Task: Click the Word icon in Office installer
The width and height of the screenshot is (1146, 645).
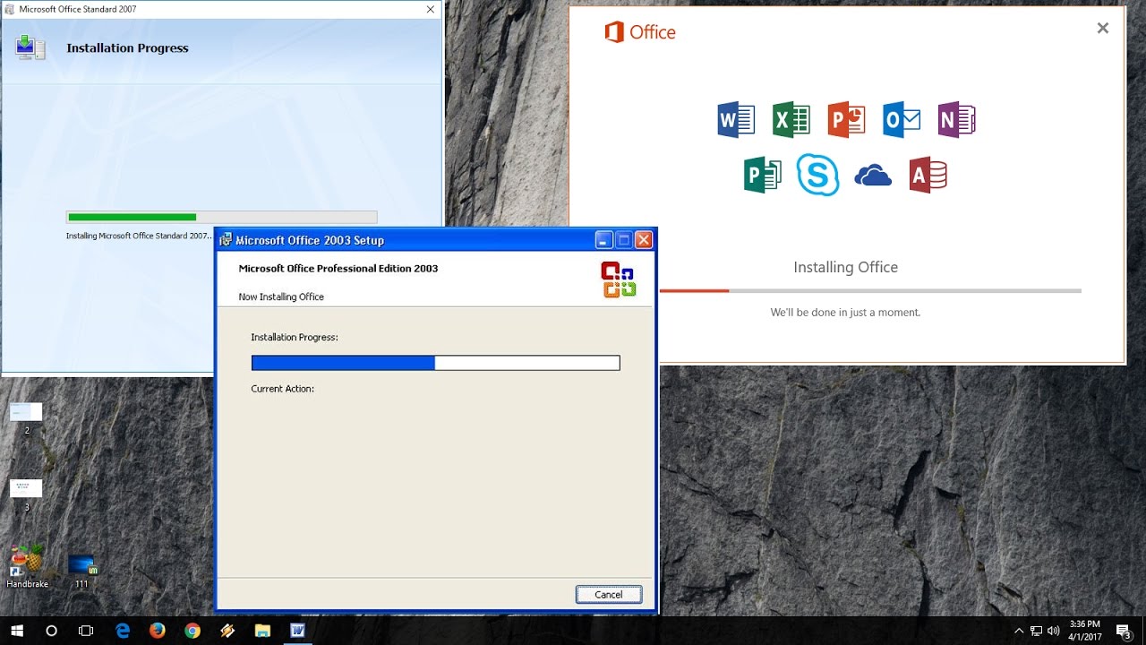Action: [736, 119]
